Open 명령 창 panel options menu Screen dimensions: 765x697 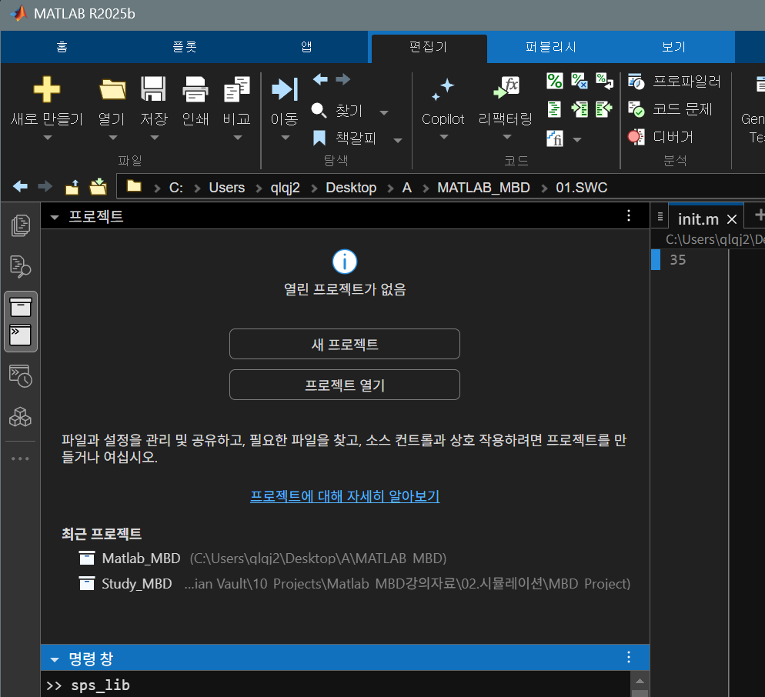tap(628, 657)
